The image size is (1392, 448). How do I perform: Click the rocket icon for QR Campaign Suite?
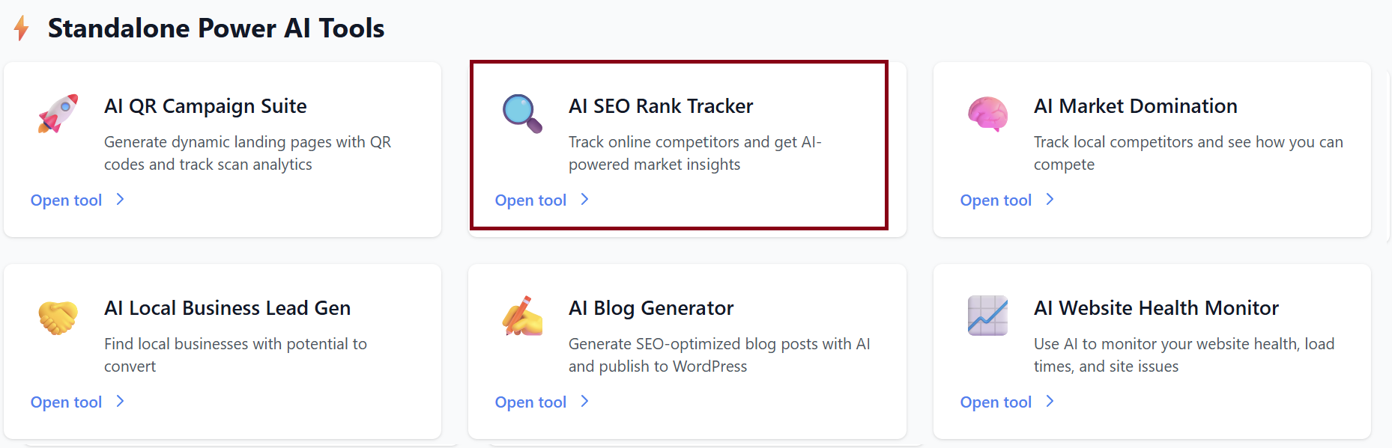[x=58, y=114]
